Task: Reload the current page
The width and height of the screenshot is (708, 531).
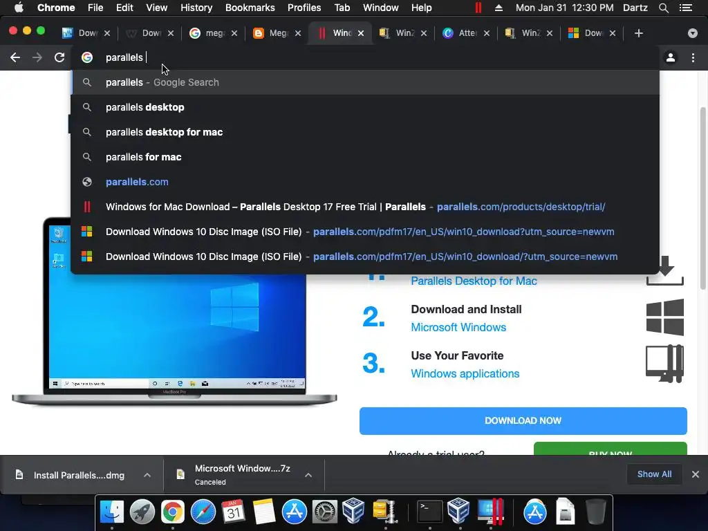Action: click(x=59, y=57)
